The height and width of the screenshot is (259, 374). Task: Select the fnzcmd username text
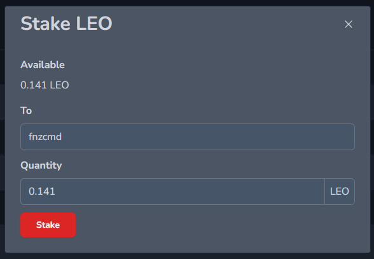click(x=45, y=137)
